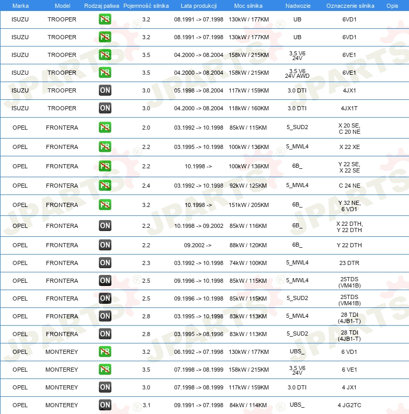This screenshot has height=414, width=409.
Task: Click the Moc silnika column header
Action: pyautogui.click(x=248, y=6)
